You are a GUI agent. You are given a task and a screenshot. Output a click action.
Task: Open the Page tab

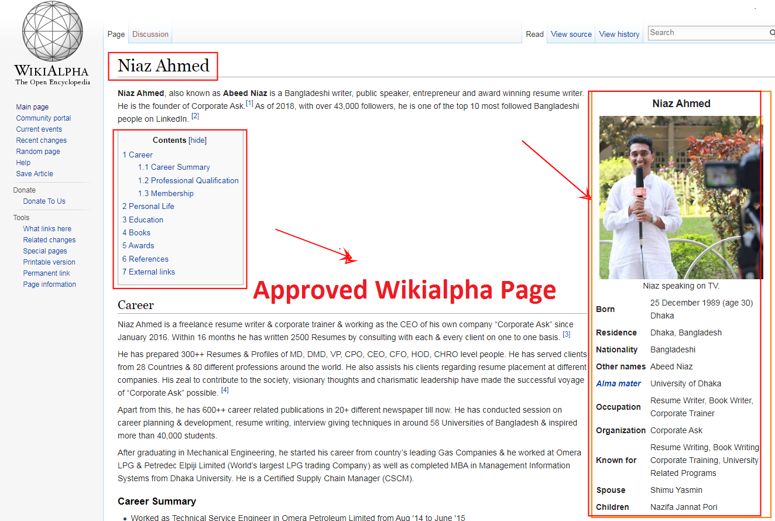pos(116,34)
